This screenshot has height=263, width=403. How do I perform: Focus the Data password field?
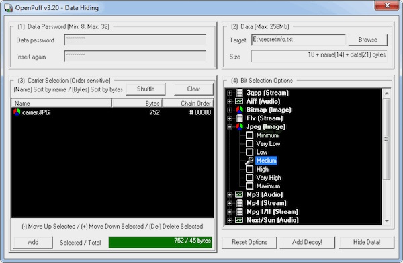(x=135, y=40)
